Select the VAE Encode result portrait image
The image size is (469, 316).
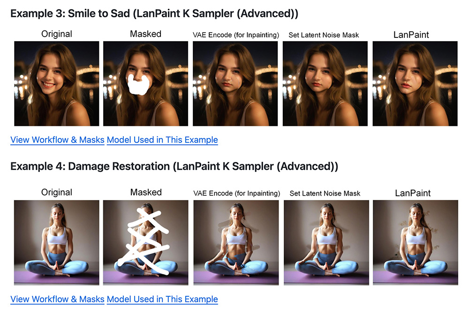click(x=235, y=83)
